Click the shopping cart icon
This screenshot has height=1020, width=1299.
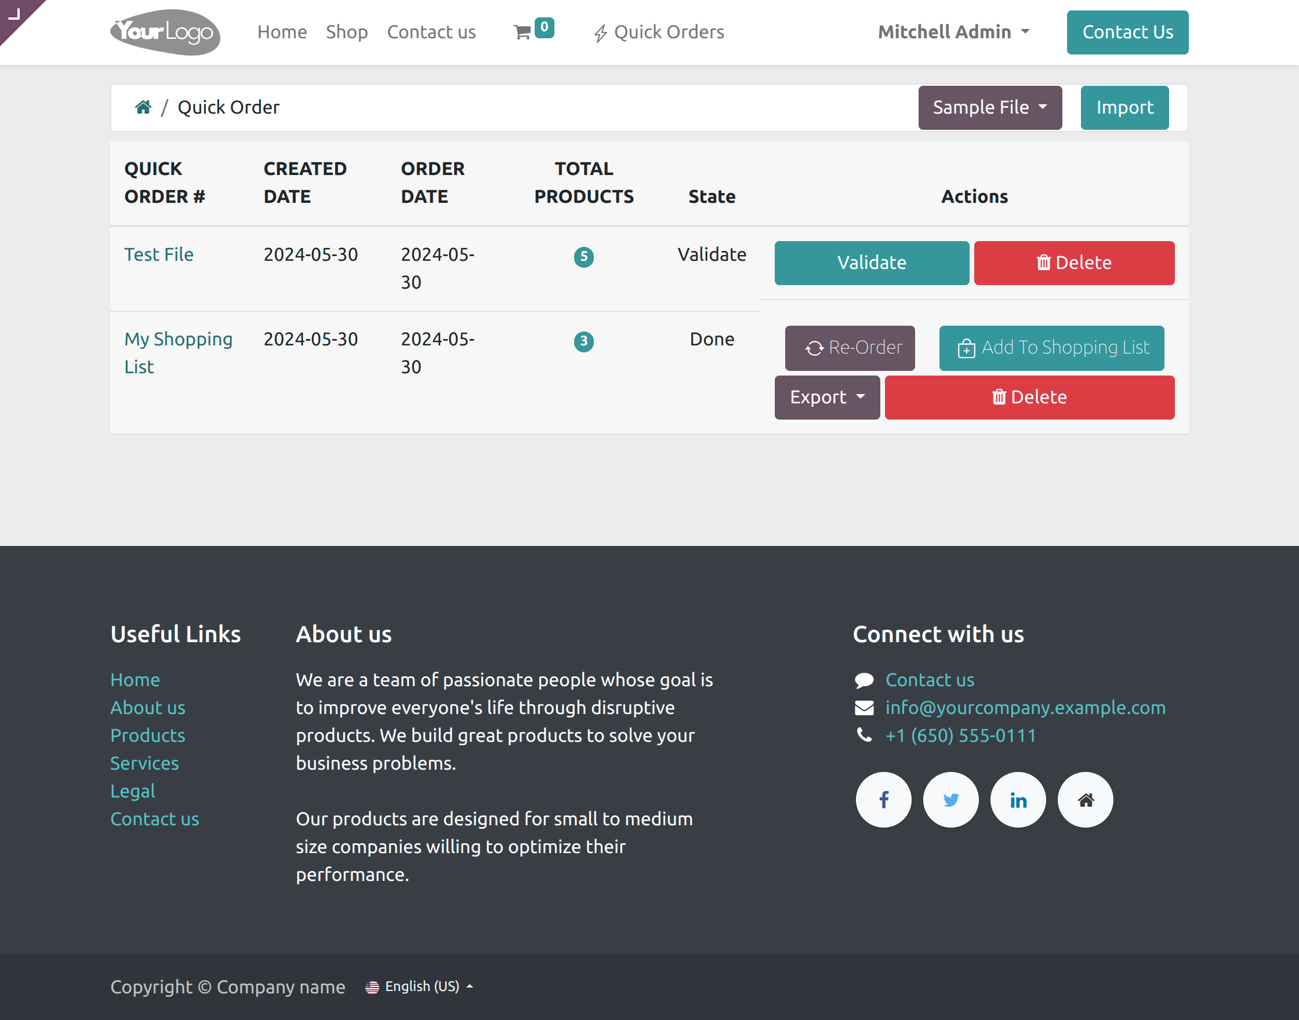[522, 32]
